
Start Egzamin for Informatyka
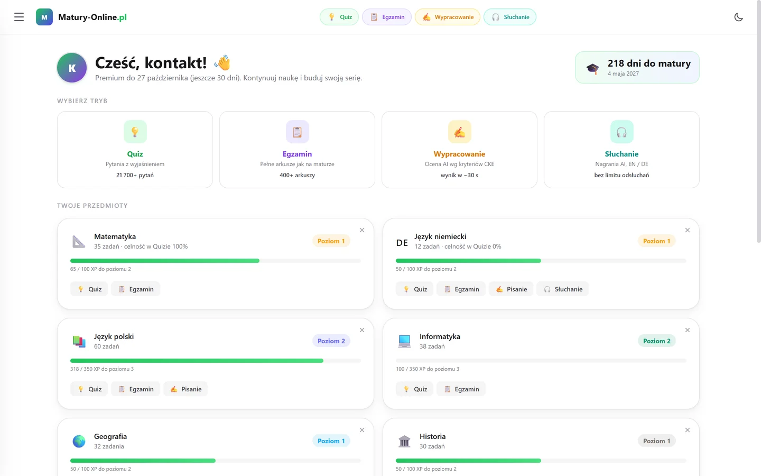coord(461,389)
